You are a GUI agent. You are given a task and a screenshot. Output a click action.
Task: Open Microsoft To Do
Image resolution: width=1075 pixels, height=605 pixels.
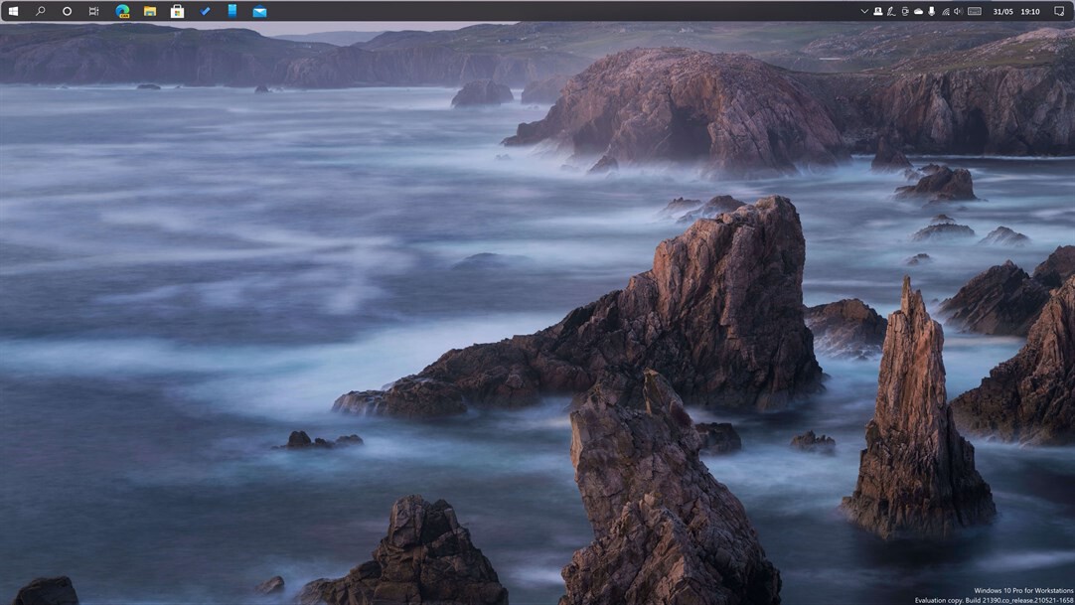click(x=205, y=11)
